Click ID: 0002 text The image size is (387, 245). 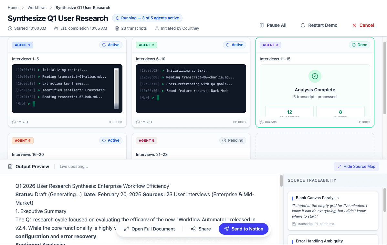click(x=239, y=122)
